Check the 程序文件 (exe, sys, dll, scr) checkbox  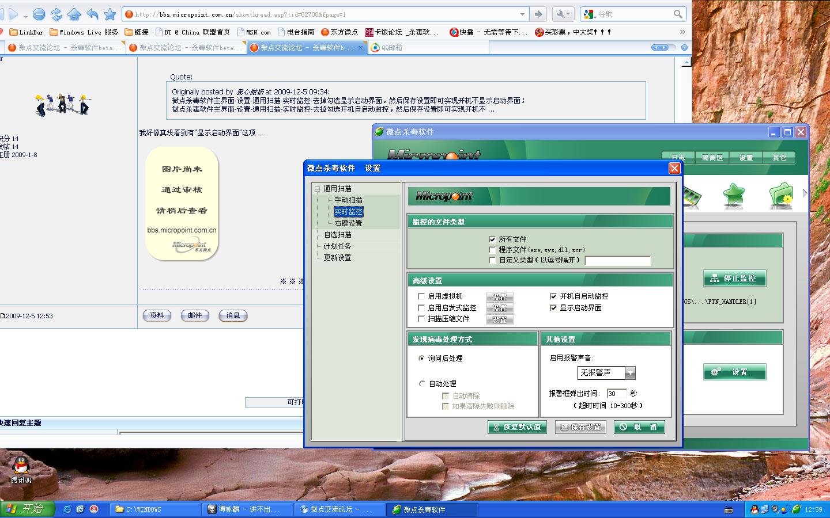[x=492, y=250]
